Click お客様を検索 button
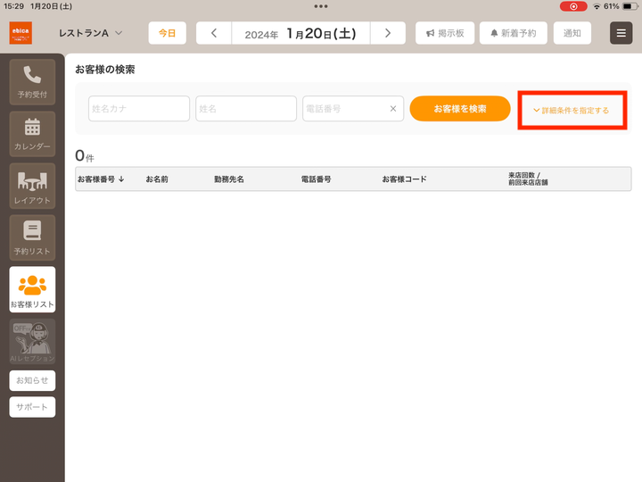 click(460, 109)
